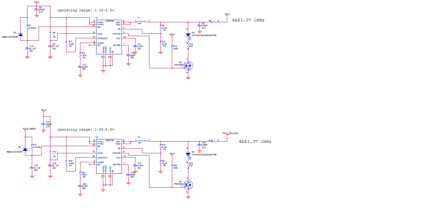Select the L2 inductor symbol
Image resolution: width=423 pixels, height=220 pixels.
(143, 140)
